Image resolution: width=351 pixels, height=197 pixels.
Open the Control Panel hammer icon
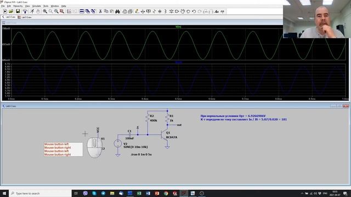tap(25, 11)
